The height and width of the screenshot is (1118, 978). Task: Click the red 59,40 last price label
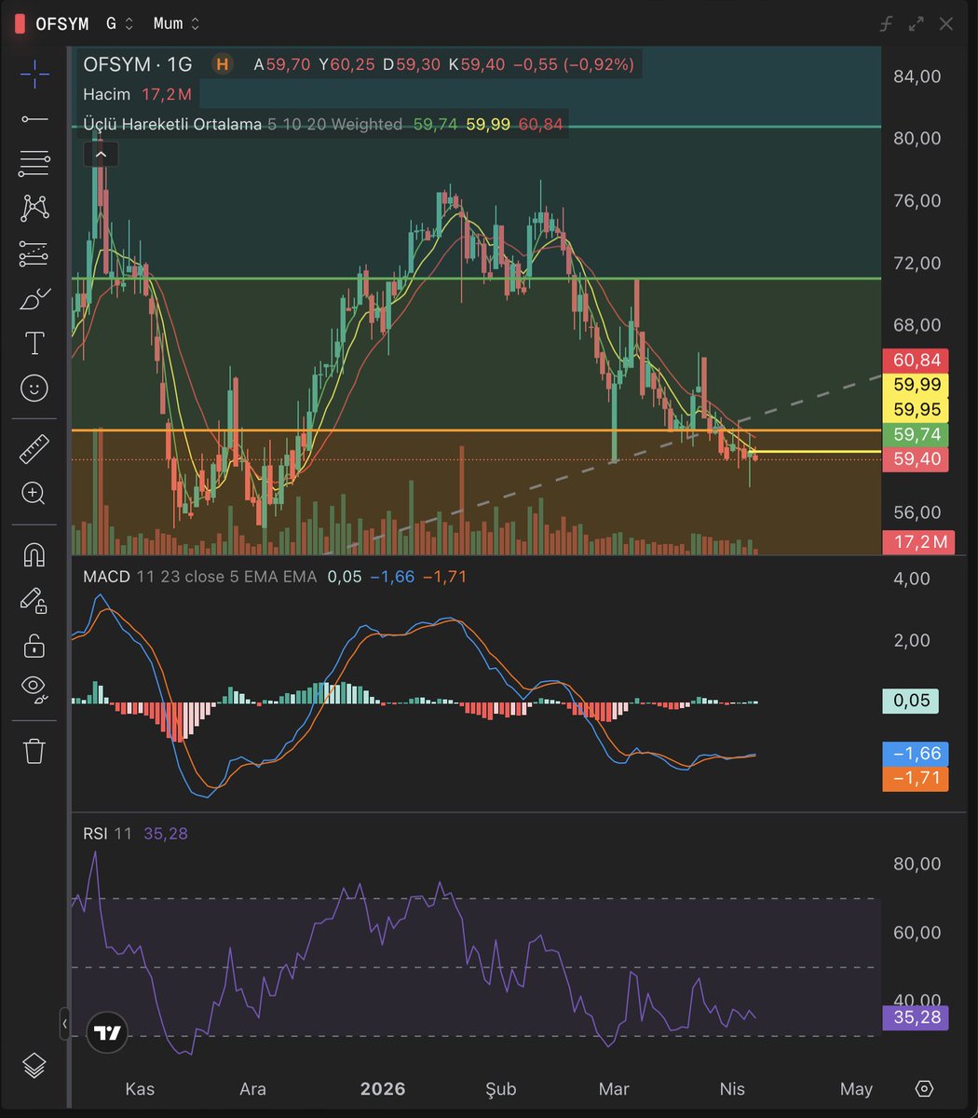[x=917, y=458]
